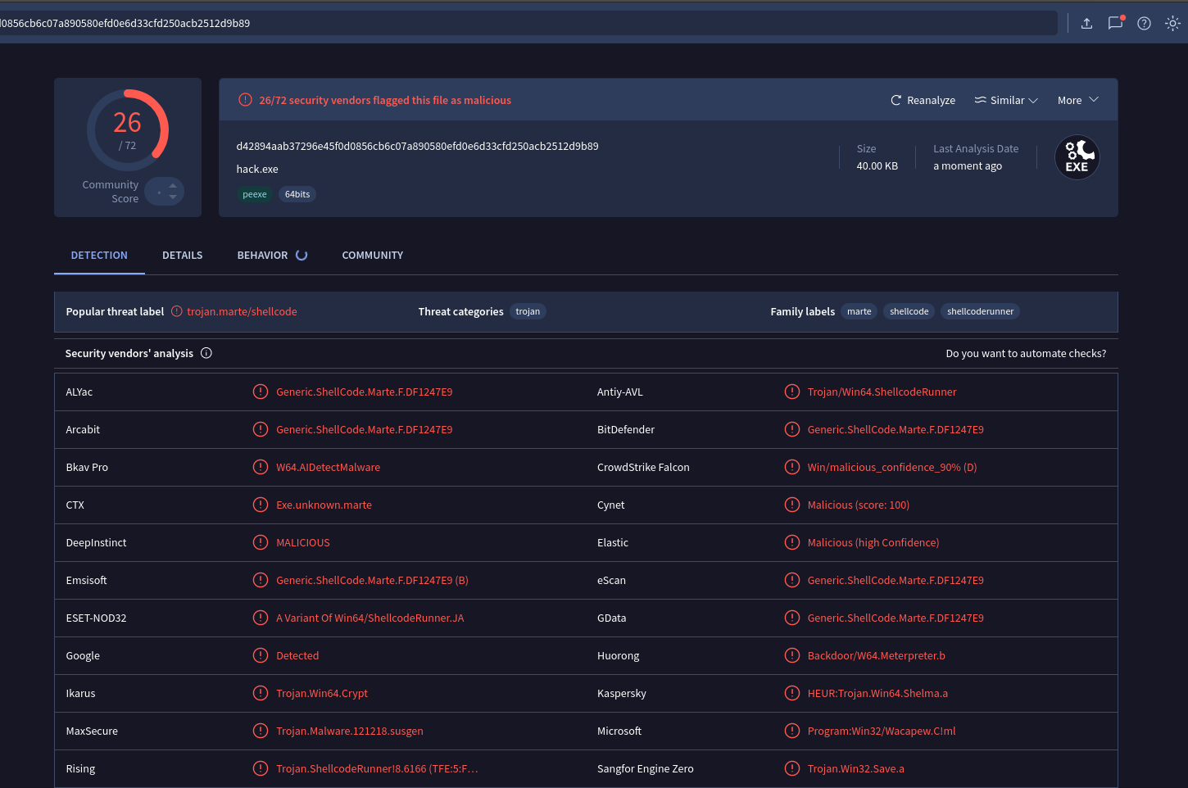Open the help question mark icon

point(1145,23)
